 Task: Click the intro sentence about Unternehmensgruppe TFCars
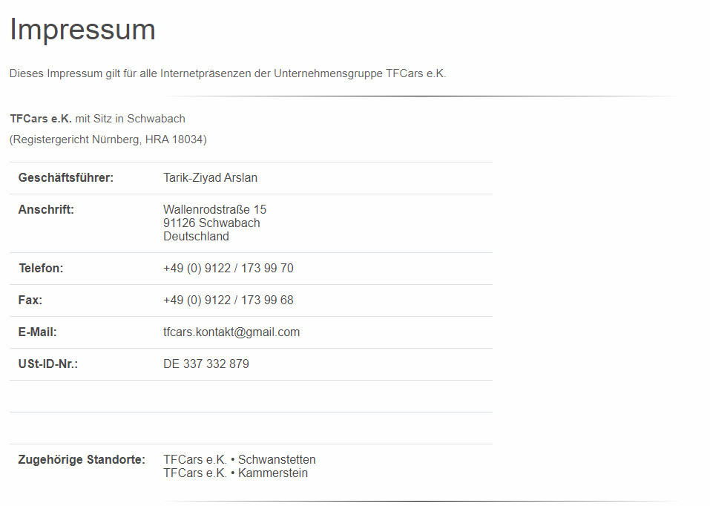[x=228, y=74]
